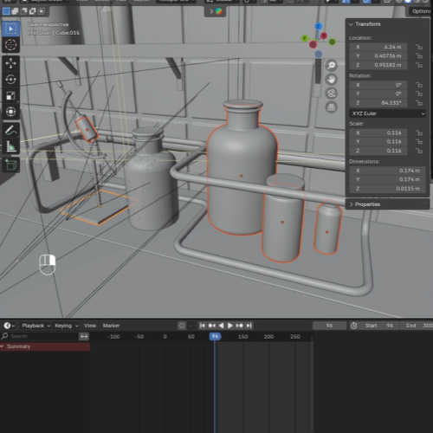Play the animation forward

point(230,326)
